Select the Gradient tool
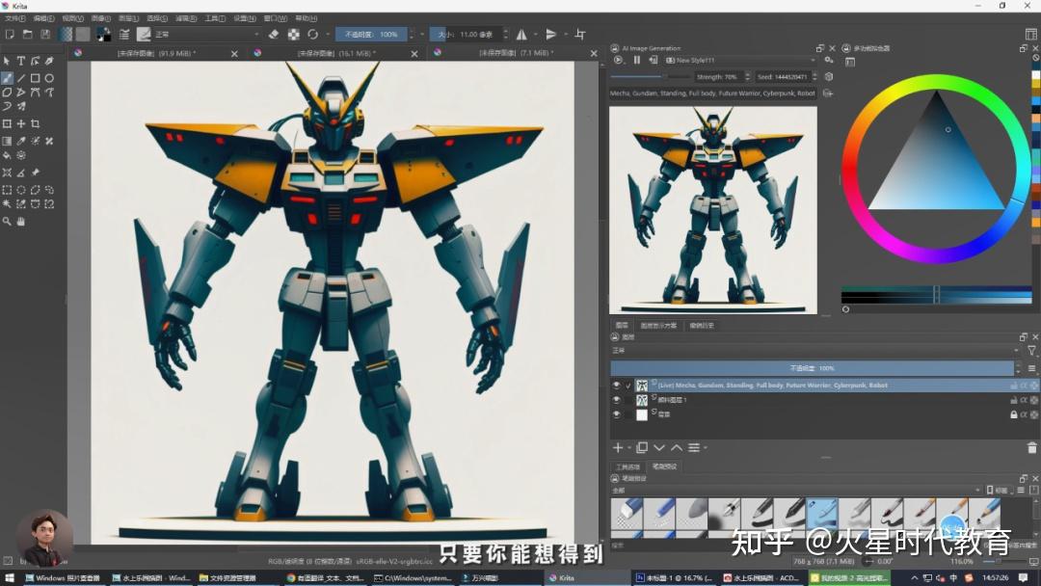Screen dimensions: 1041x586 click(8, 140)
